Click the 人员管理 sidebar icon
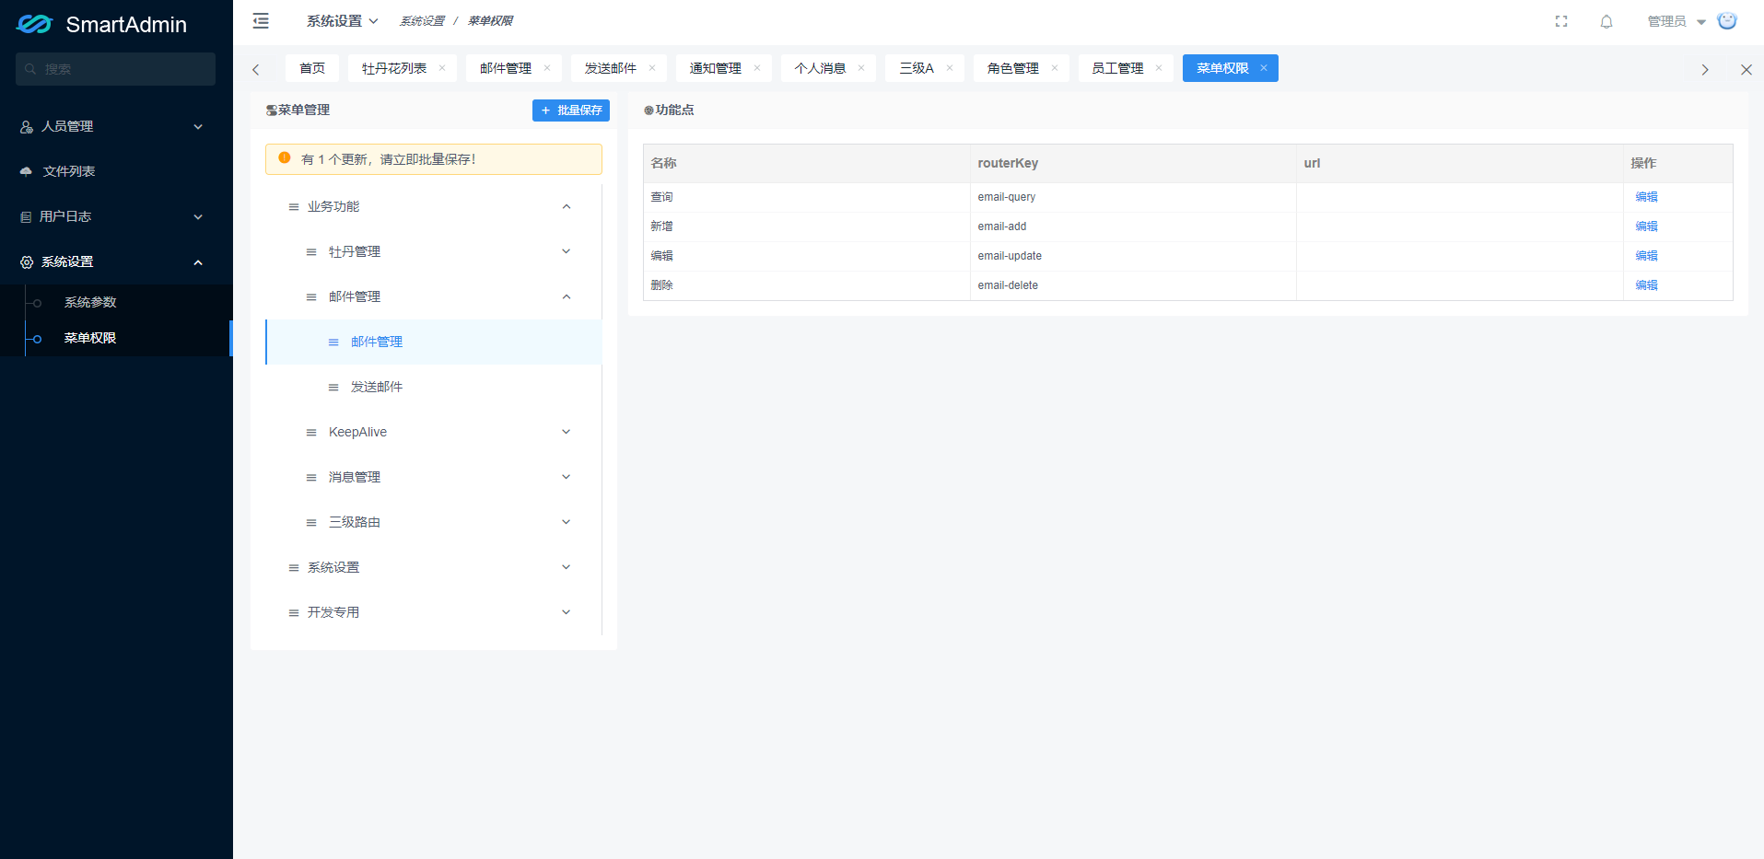Image resolution: width=1764 pixels, height=859 pixels. [27, 127]
